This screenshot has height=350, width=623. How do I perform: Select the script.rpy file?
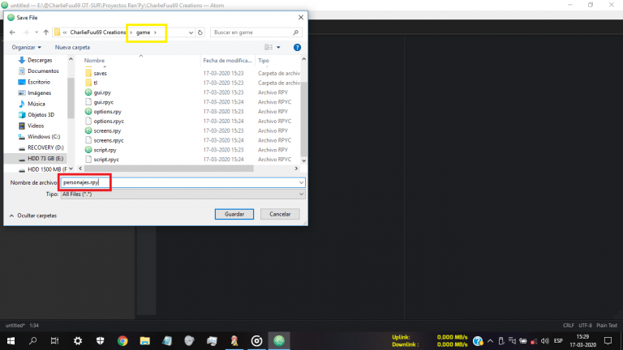[x=105, y=150]
